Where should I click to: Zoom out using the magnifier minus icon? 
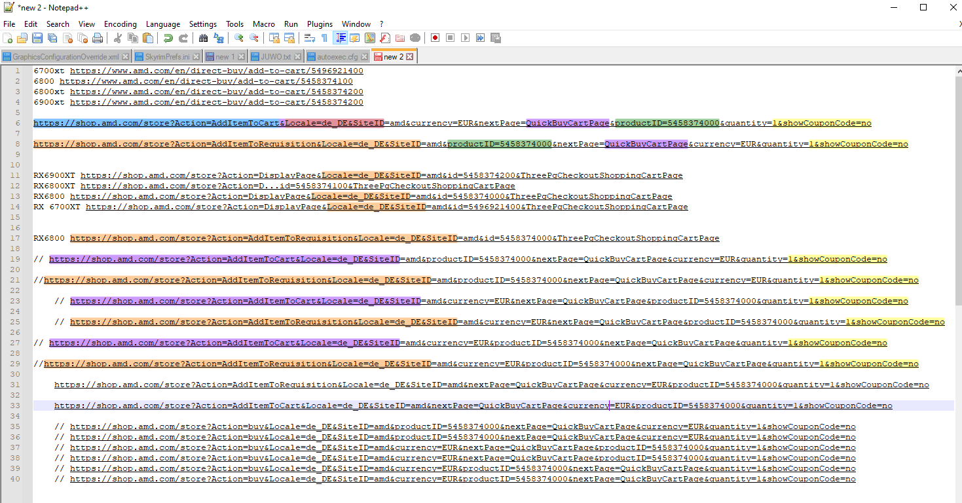(254, 38)
